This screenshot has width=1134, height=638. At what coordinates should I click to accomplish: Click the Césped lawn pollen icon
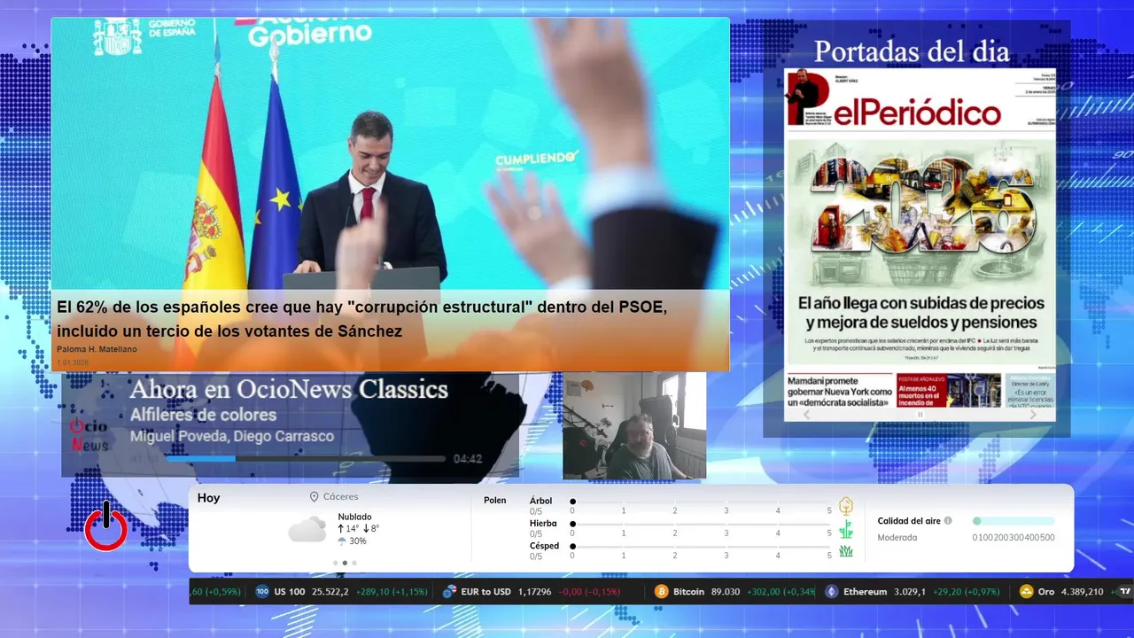(846, 551)
